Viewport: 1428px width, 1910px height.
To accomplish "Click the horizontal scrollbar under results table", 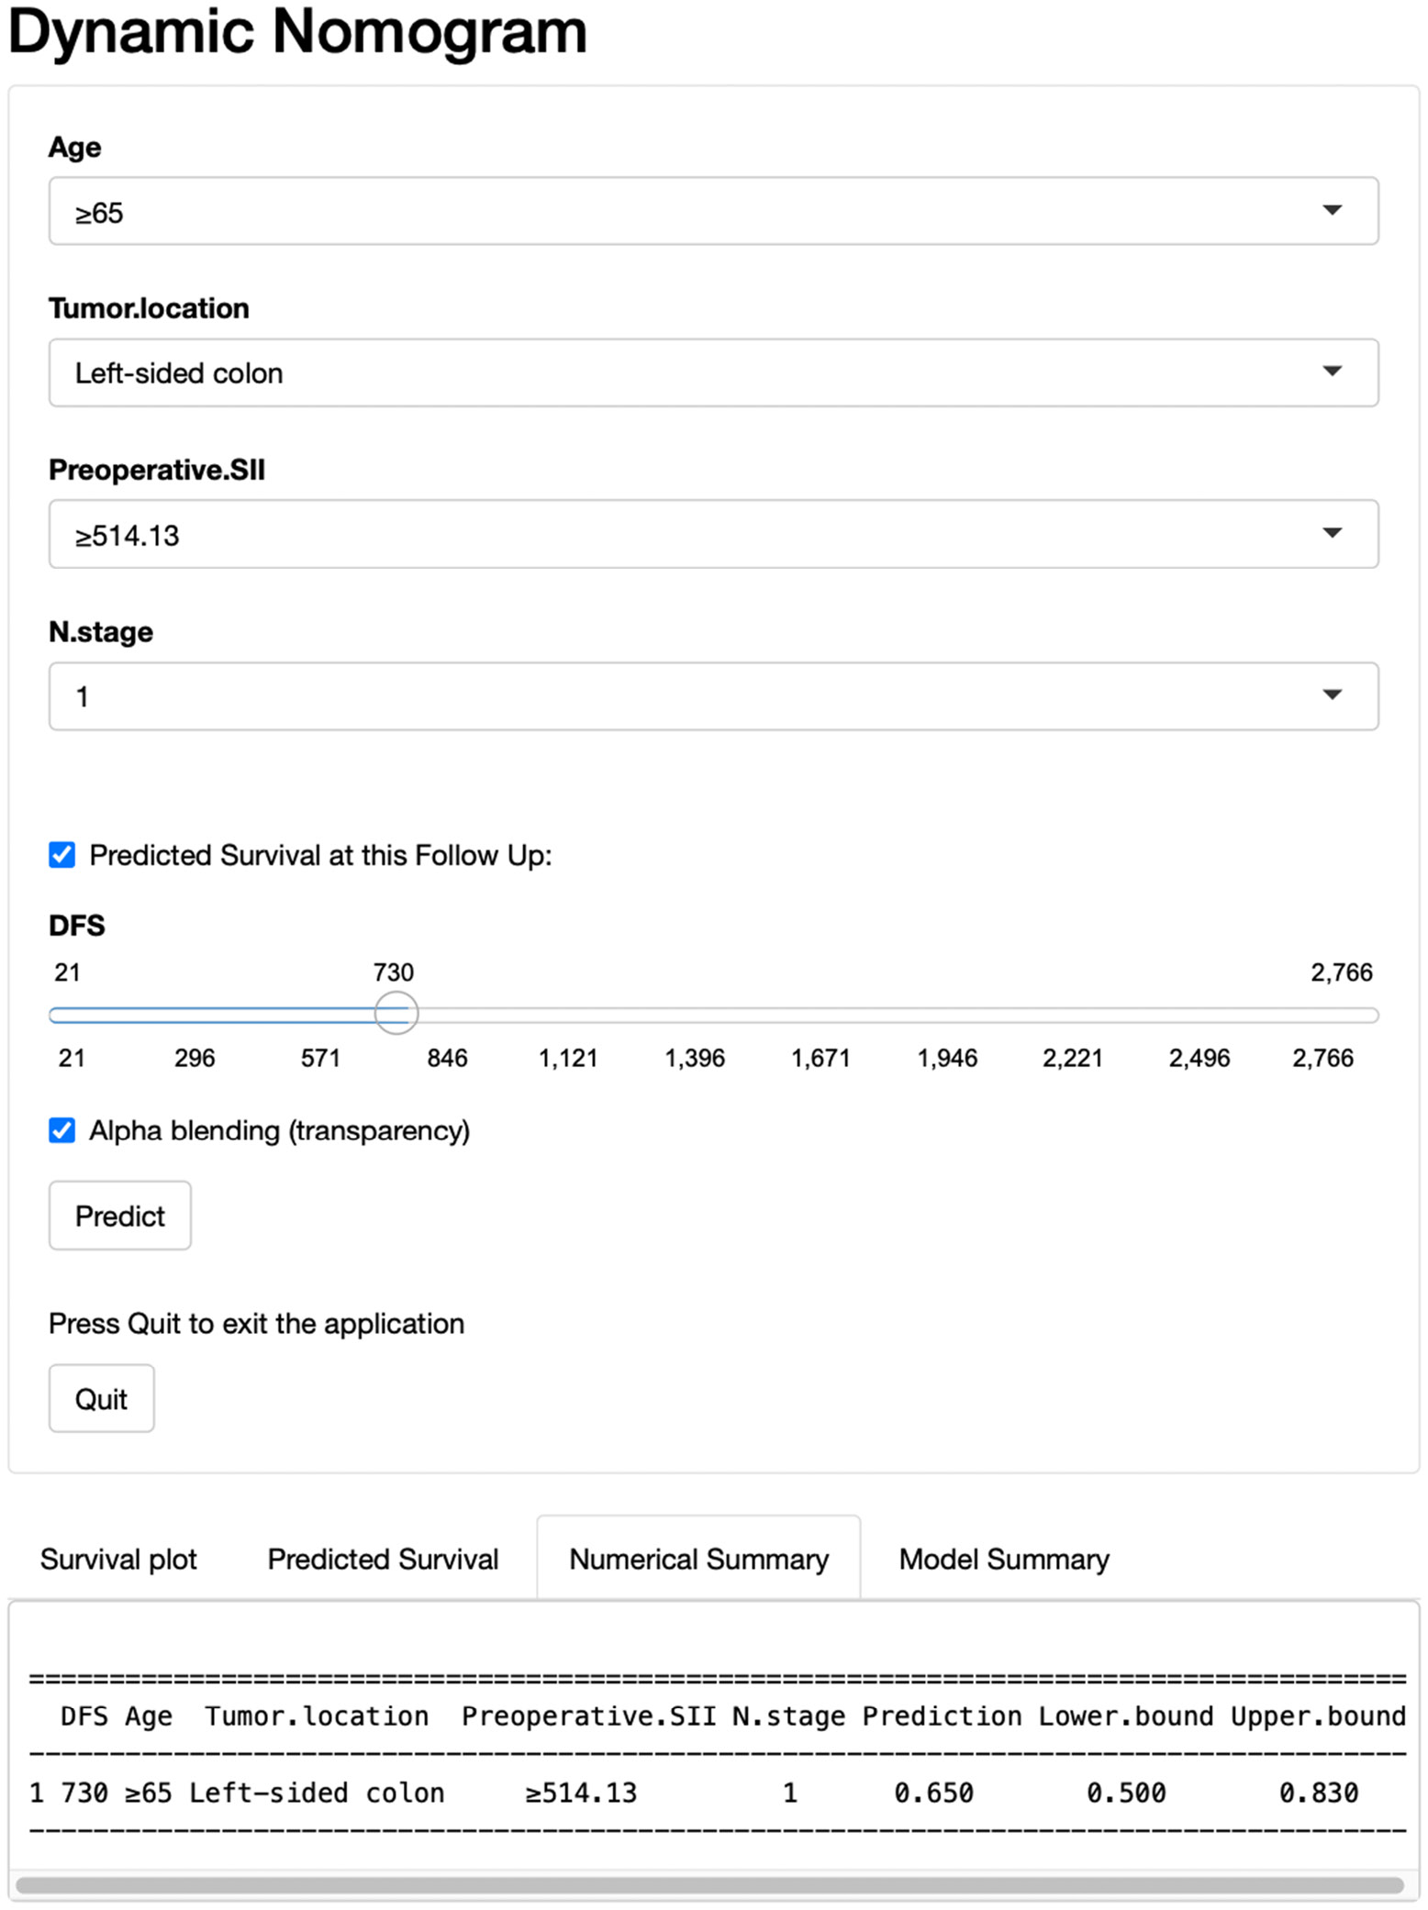I will 708,1885.
